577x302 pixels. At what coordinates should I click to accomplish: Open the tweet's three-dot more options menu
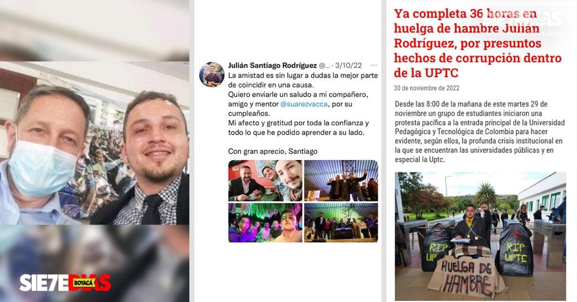(374, 65)
